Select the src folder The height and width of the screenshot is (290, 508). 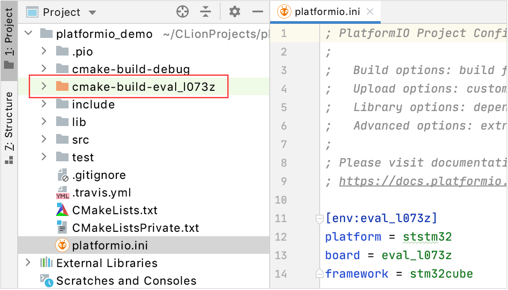80,140
